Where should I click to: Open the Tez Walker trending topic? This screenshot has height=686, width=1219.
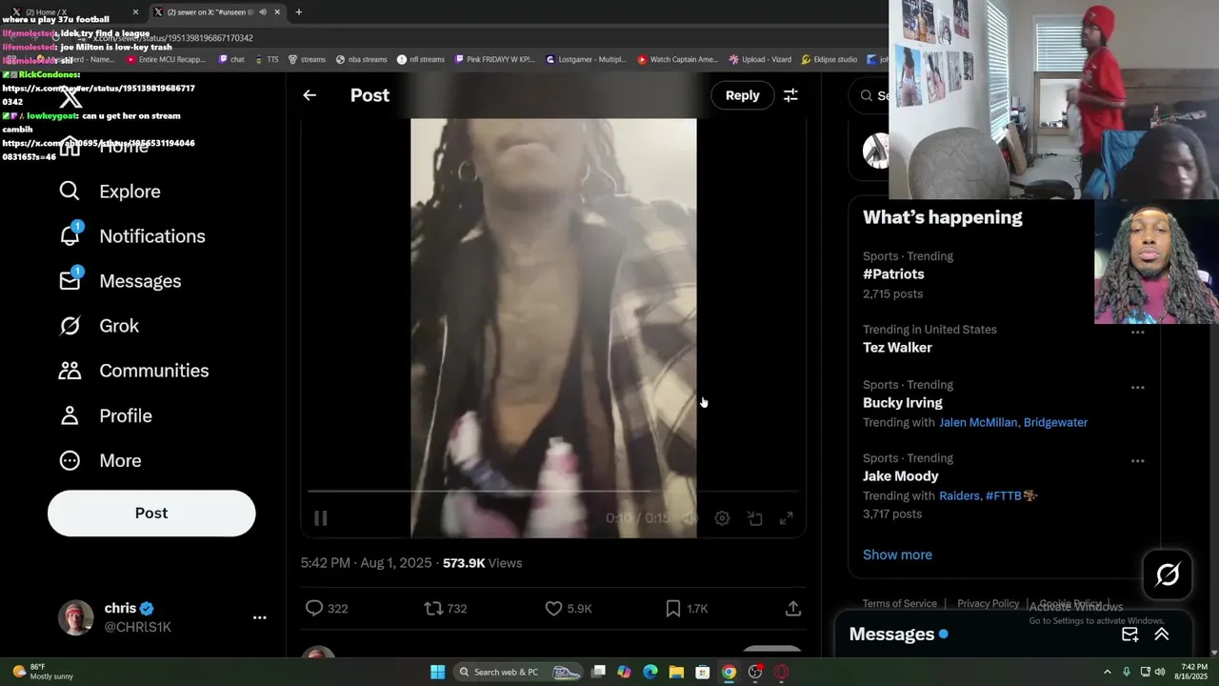tap(897, 348)
